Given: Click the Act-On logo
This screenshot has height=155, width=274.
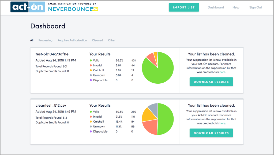Looking at the screenshot, I should pyautogui.click(x=28, y=7).
